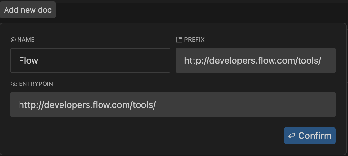
Task: Click the ENTRYPOINT field label
Action: tap(38, 84)
